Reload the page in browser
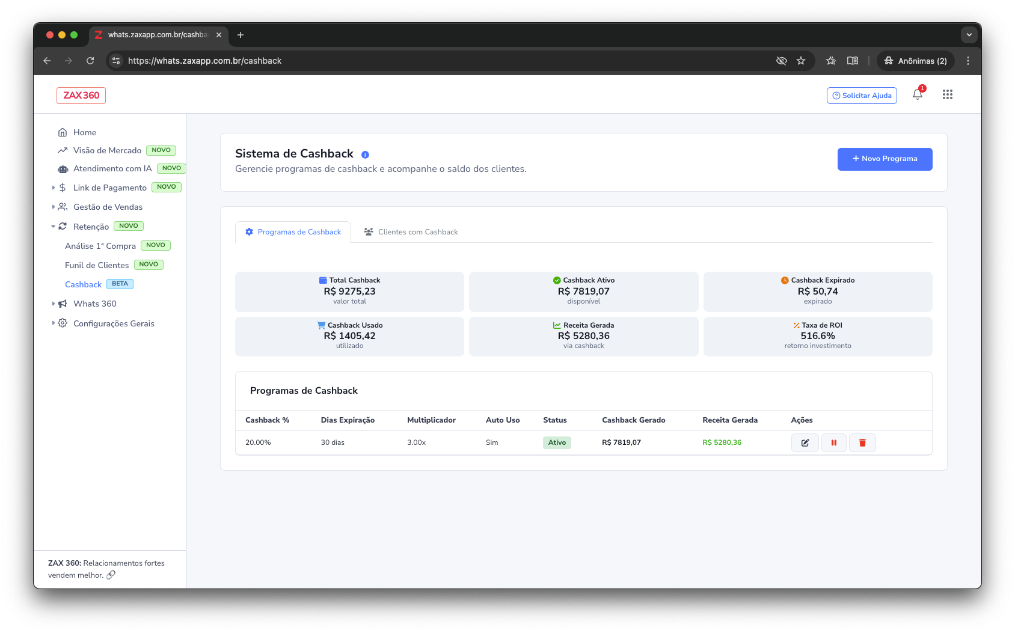 90,61
